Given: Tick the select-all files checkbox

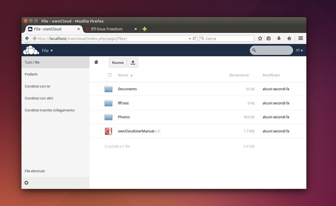Looking at the screenshot, I should tap(110, 75).
